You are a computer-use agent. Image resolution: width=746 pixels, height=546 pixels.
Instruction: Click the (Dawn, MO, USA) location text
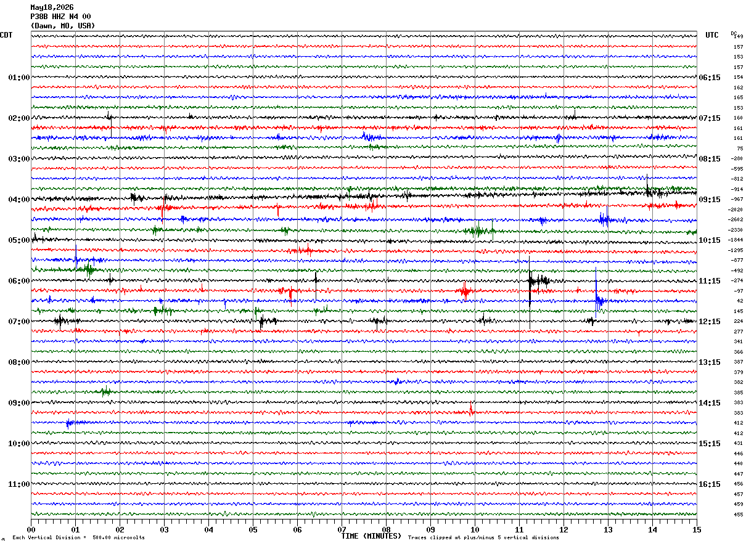click(63, 26)
